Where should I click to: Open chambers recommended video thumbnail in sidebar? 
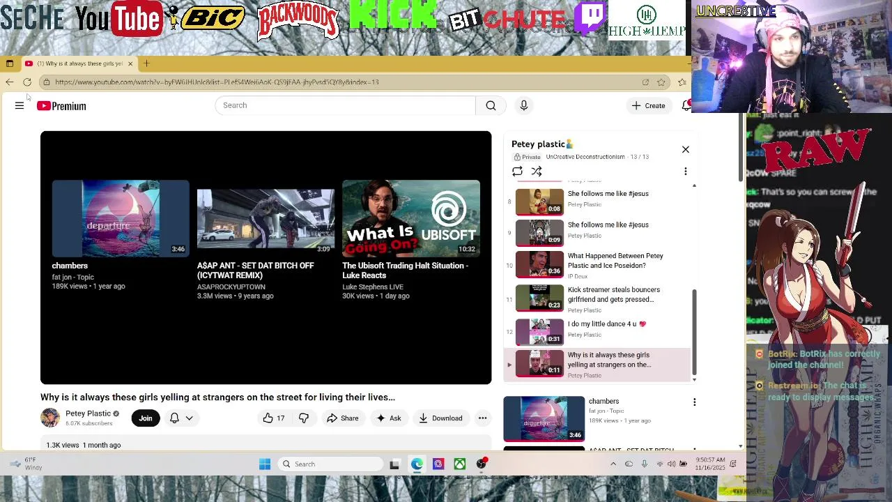544,419
